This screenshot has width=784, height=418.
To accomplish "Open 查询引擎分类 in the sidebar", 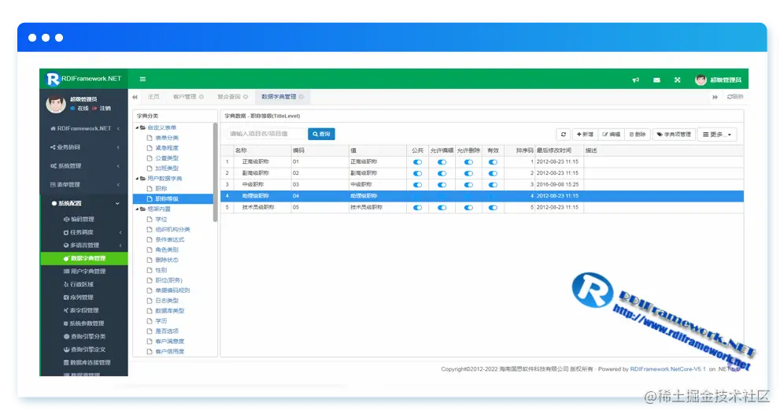I will pyautogui.click(x=84, y=336).
